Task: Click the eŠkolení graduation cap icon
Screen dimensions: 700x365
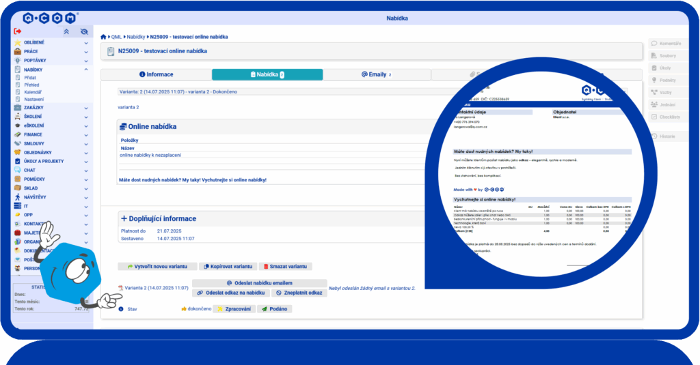Action: click(17, 126)
